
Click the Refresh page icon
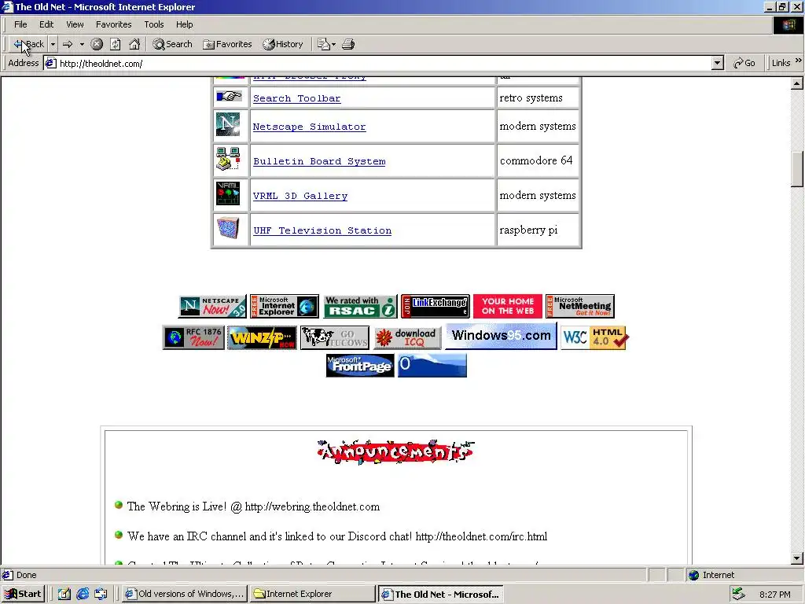[x=116, y=44]
